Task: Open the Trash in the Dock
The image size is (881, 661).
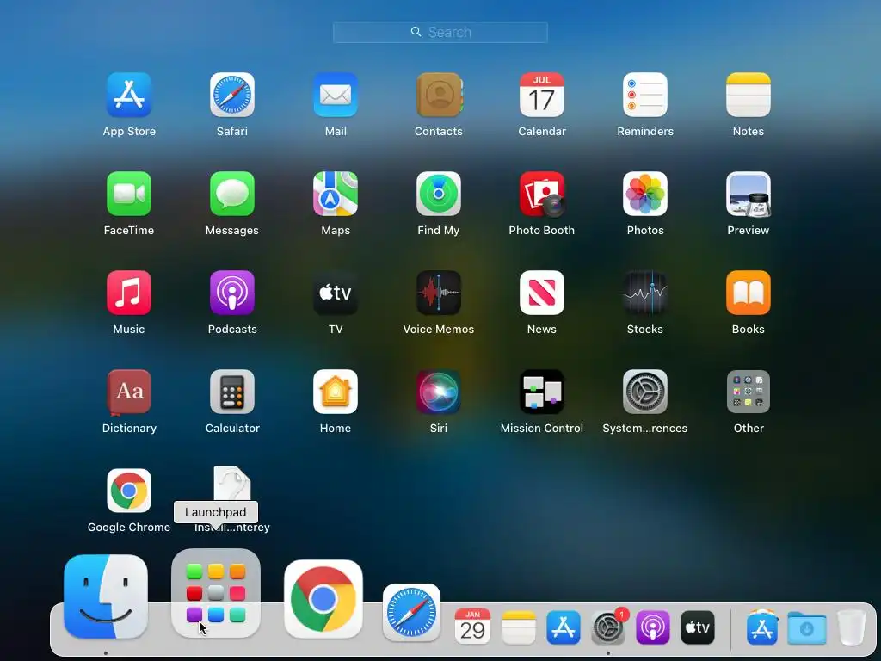Action: pyautogui.click(x=852, y=627)
